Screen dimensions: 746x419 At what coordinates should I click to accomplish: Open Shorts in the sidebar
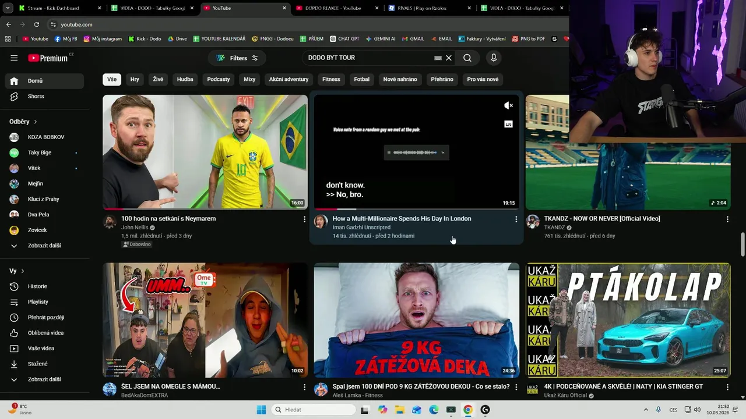click(44, 97)
